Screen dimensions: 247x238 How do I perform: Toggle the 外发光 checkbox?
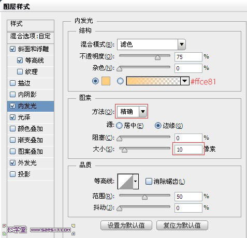coord(12,162)
